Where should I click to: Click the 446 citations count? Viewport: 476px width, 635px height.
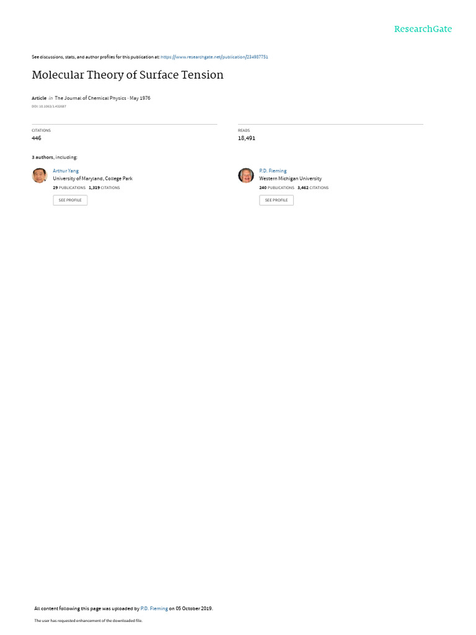click(37, 138)
